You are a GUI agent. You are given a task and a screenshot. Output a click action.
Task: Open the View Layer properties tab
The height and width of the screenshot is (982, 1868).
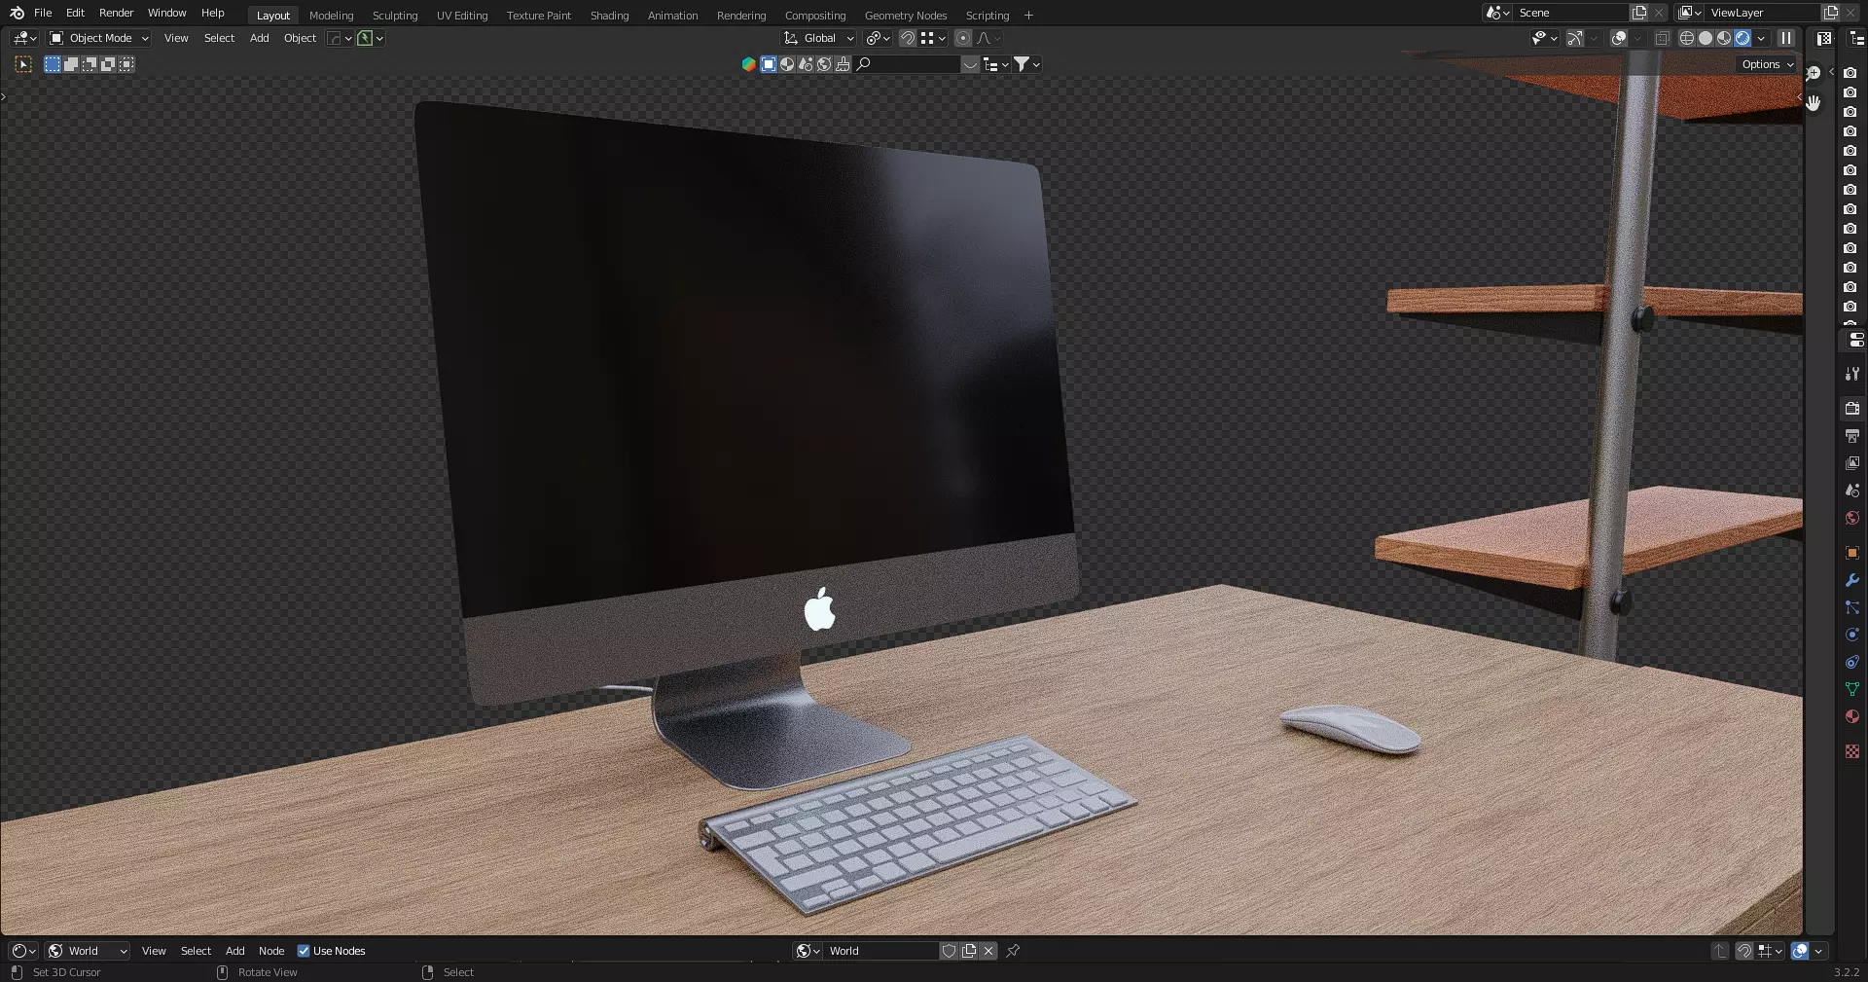click(1852, 463)
